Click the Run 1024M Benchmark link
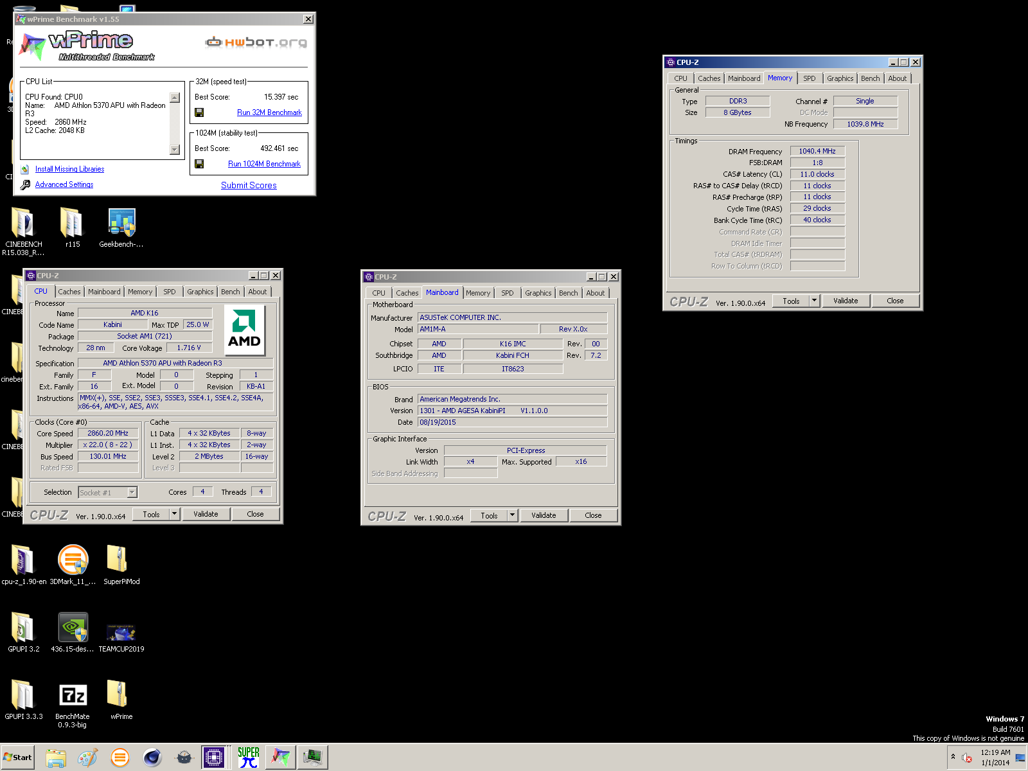This screenshot has height=771, width=1028. (264, 164)
